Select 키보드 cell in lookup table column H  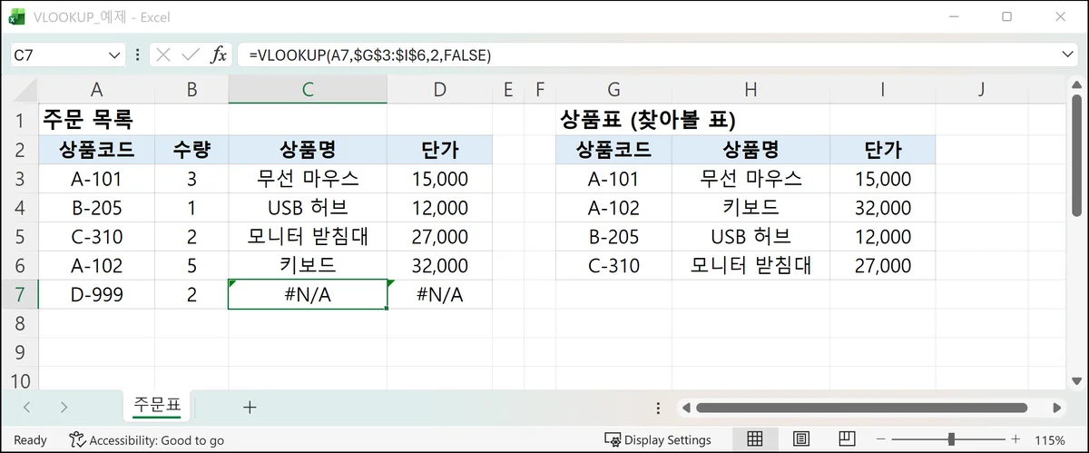point(751,207)
